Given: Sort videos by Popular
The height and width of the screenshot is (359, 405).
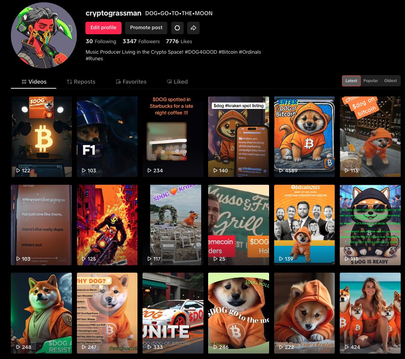Looking at the screenshot, I should click(x=371, y=81).
